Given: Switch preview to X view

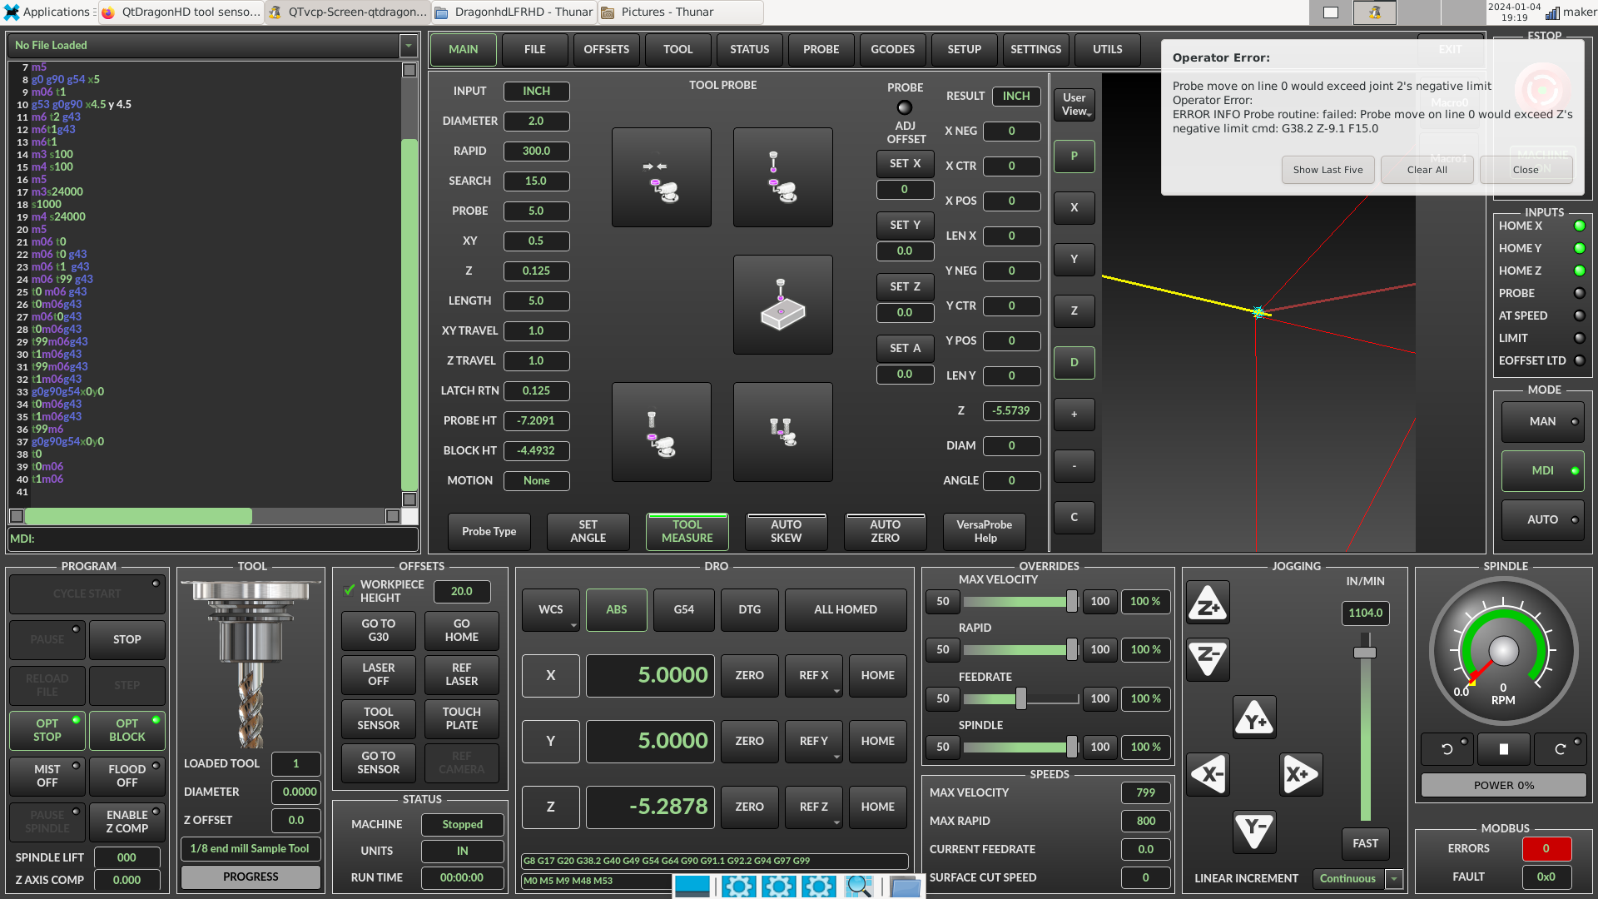Looking at the screenshot, I should pos(1074,208).
